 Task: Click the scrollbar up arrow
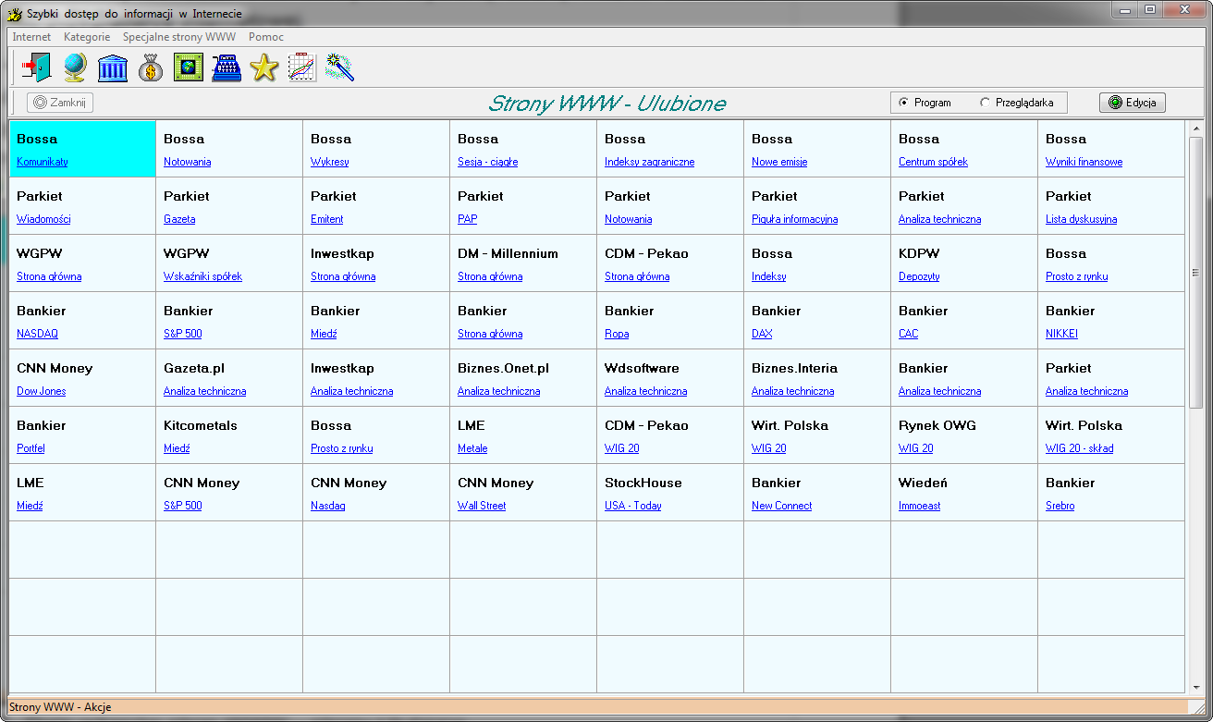tap(1195, 128)
